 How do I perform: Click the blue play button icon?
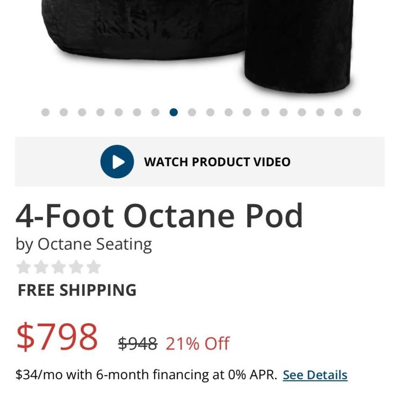(x=117, y=162)
